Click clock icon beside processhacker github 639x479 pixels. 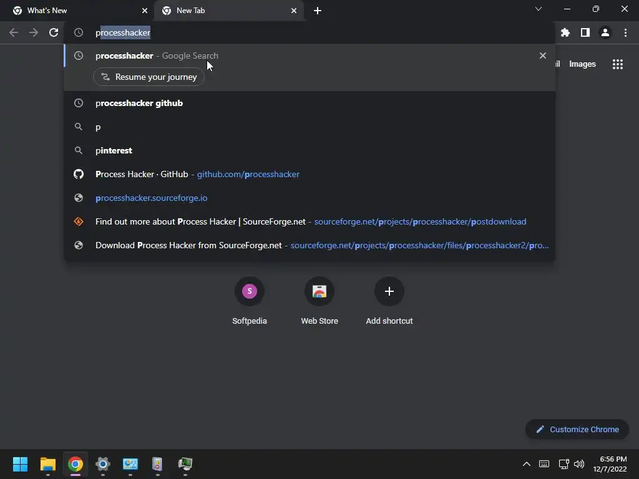[79, 103]
